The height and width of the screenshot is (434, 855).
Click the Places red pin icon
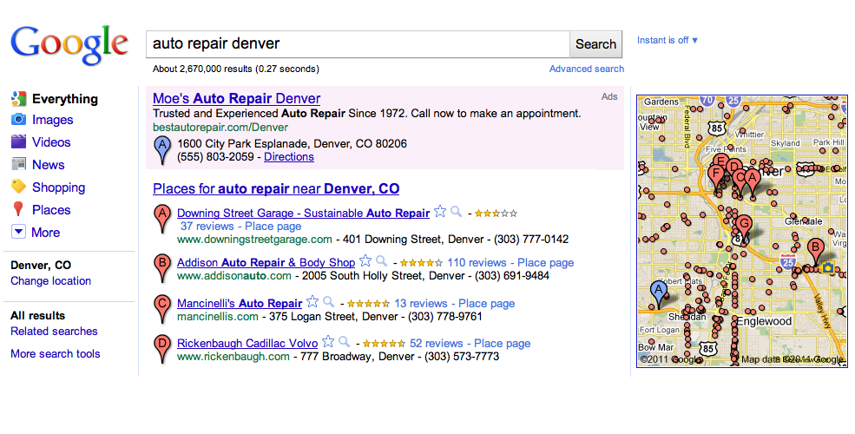(x=18, y=209)
